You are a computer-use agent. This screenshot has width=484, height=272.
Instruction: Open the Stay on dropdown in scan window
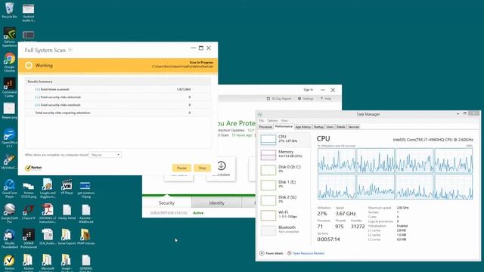[x=105, y=155]
